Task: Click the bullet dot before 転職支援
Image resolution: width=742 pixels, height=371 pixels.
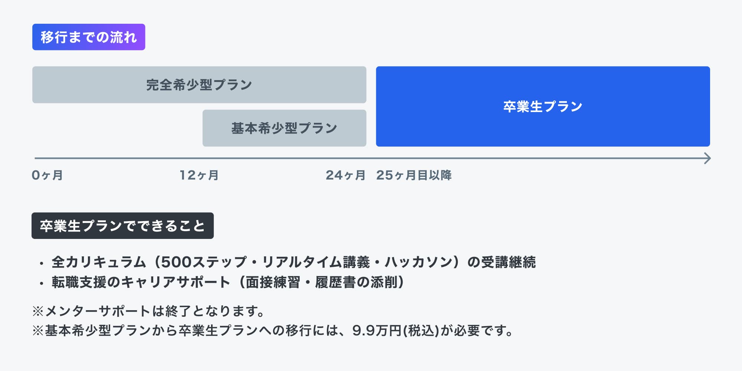Action: coord(42,284)
